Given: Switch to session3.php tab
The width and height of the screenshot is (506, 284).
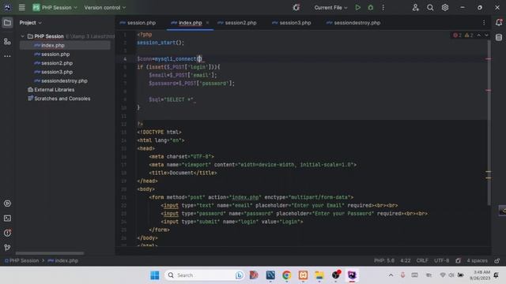Looking at the screenshot, I should tap(292, 23).
